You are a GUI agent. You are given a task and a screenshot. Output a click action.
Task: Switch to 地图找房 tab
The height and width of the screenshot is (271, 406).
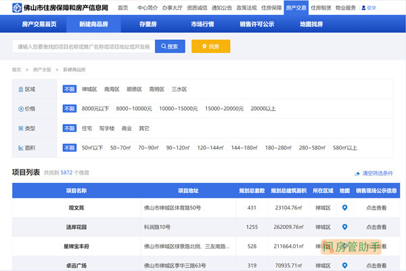pyautogui.click(x=311, y=24)
